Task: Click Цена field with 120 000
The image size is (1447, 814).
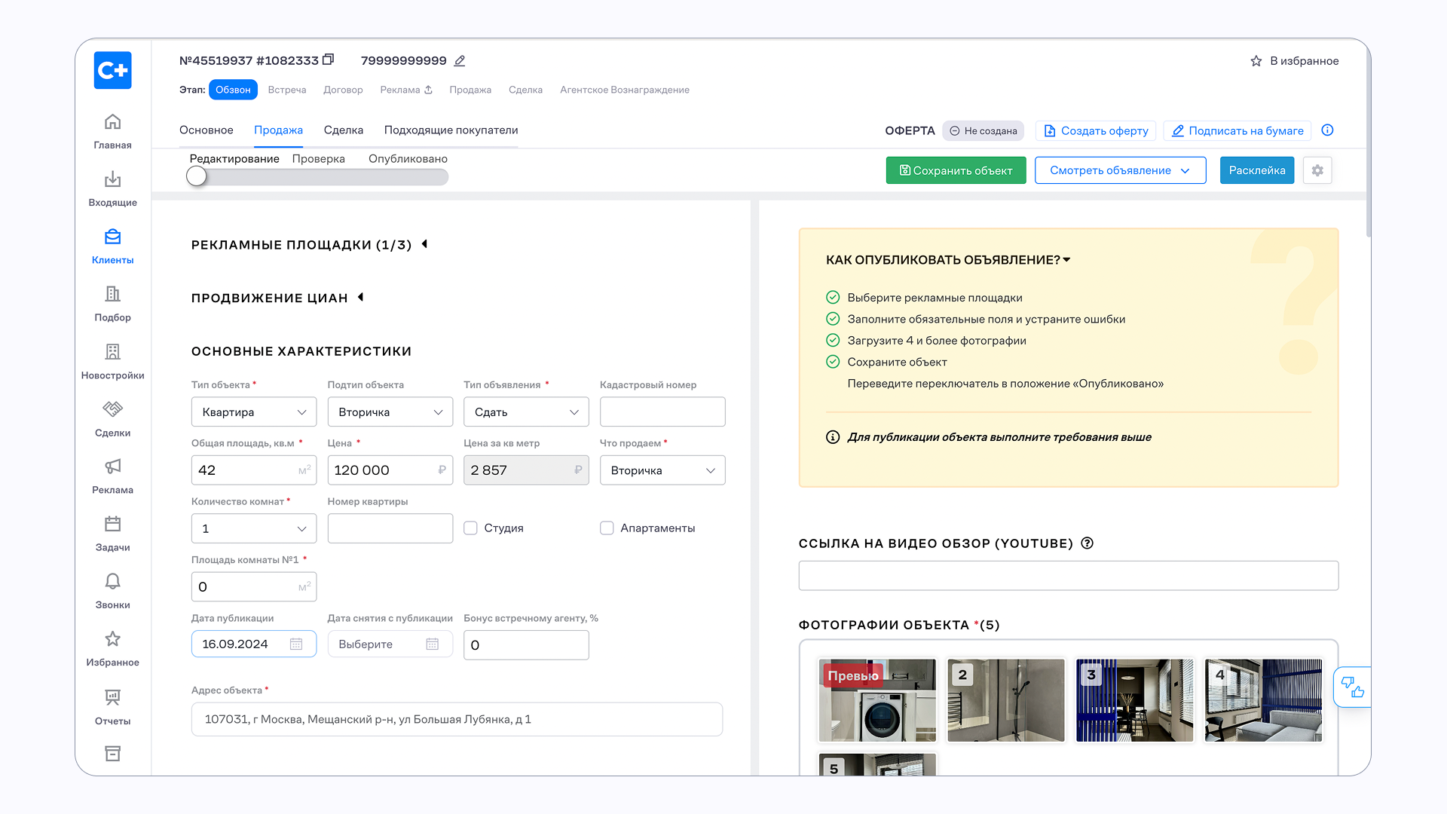Action: point(390,470)
